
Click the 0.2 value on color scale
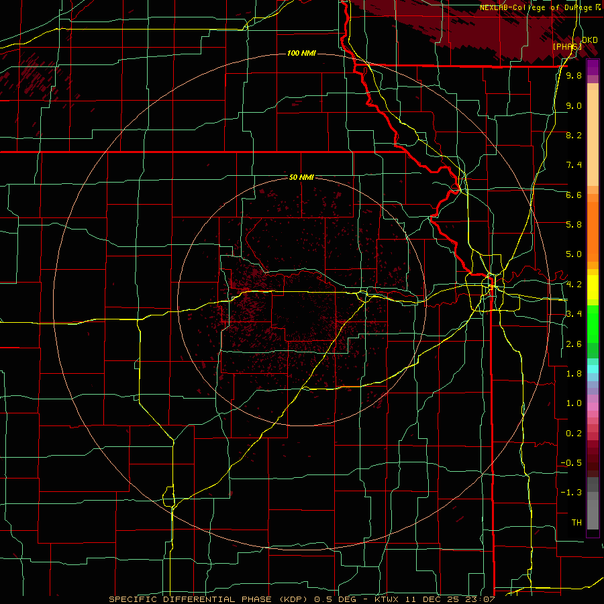(x=574, y=434)
